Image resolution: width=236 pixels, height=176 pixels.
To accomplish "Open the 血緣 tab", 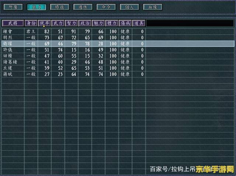I will [x=153, y=7].
